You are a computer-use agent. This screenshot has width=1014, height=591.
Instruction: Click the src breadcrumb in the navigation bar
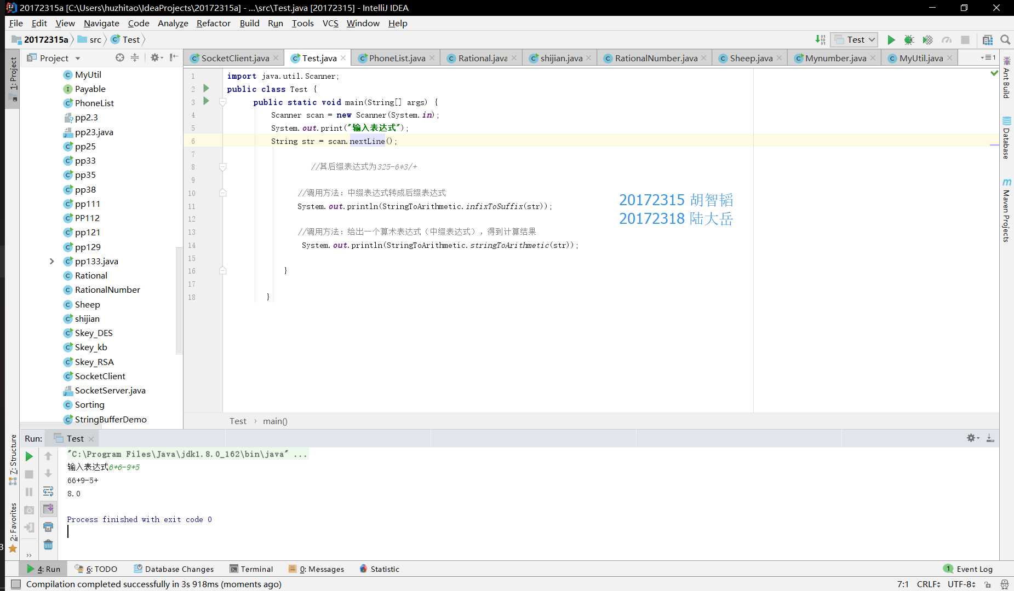coord(90,39)
